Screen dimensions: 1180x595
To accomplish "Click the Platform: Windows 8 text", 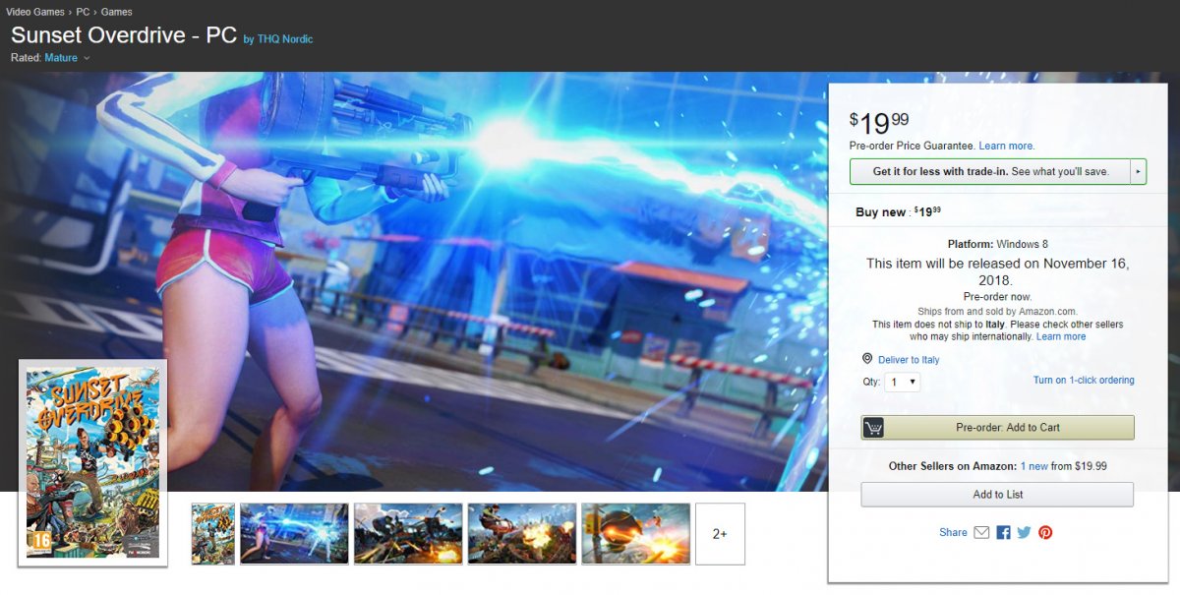I will tap(997, 244).
